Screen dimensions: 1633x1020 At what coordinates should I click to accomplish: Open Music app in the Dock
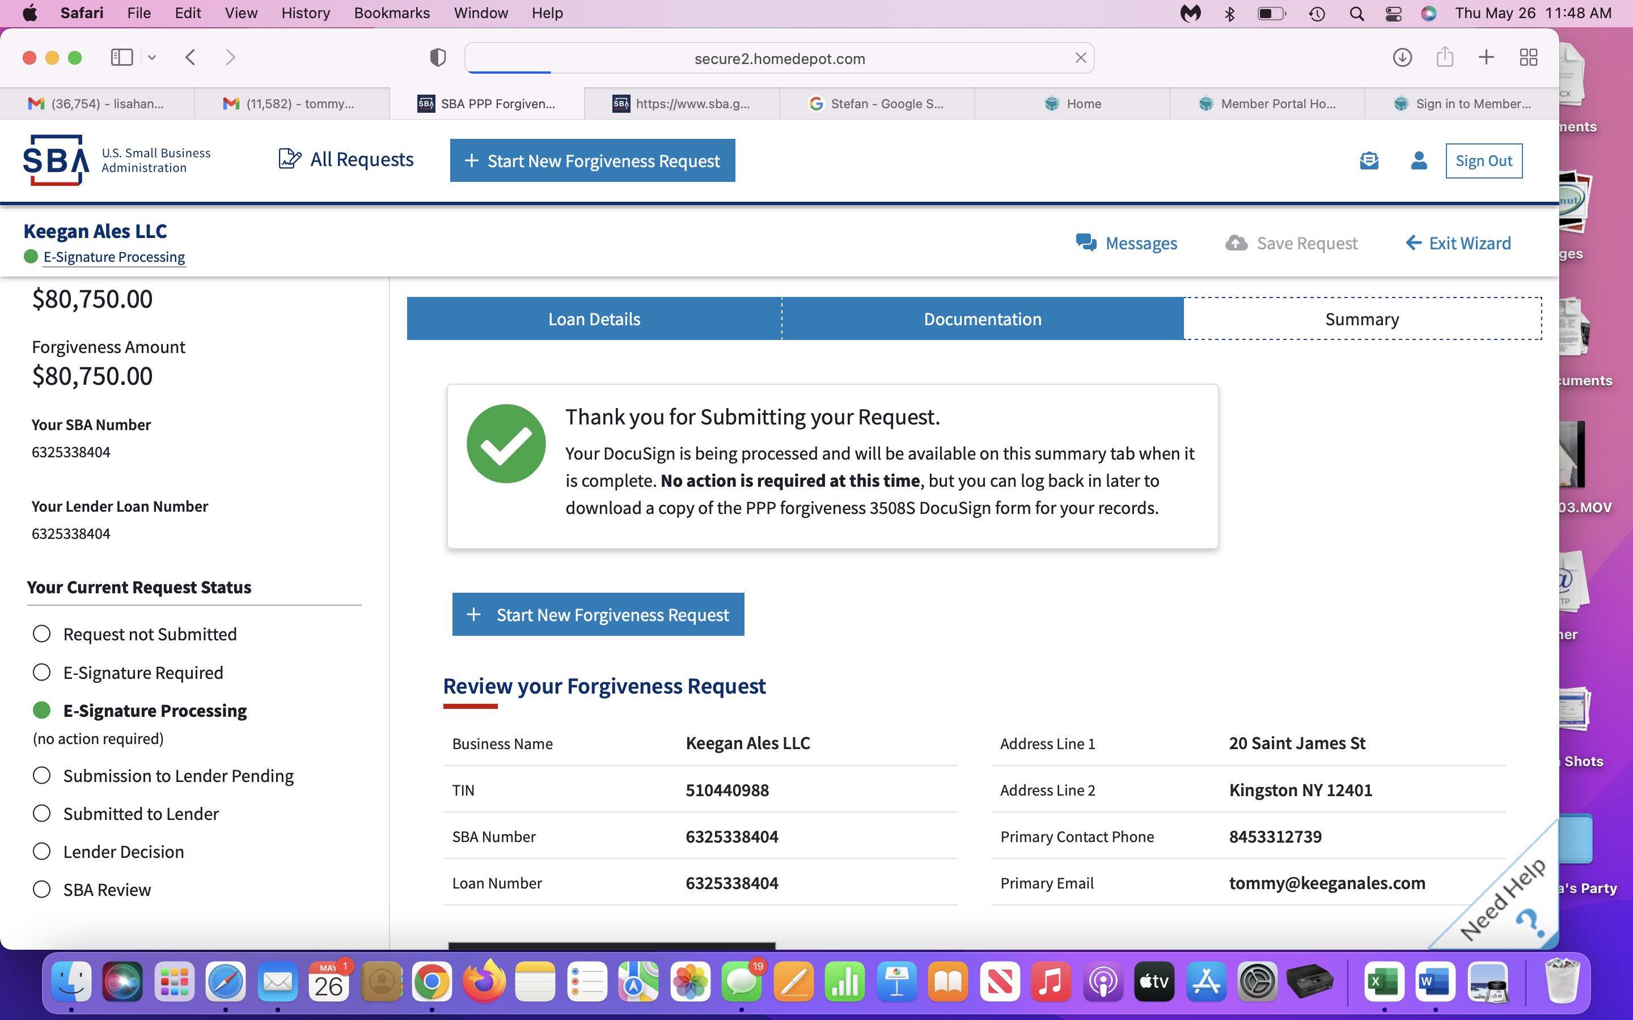pos(1051,981)
